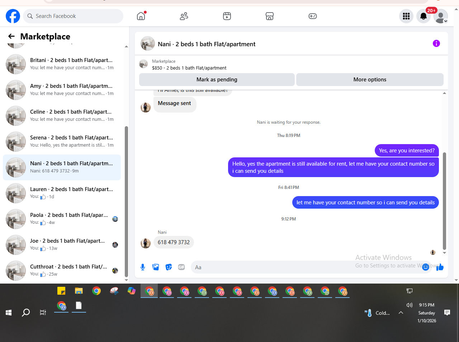
Task: Click the $850 - 2 beds listing link
Action: 189,68
